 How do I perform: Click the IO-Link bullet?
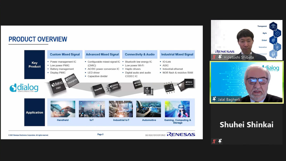tap(167, 62)
